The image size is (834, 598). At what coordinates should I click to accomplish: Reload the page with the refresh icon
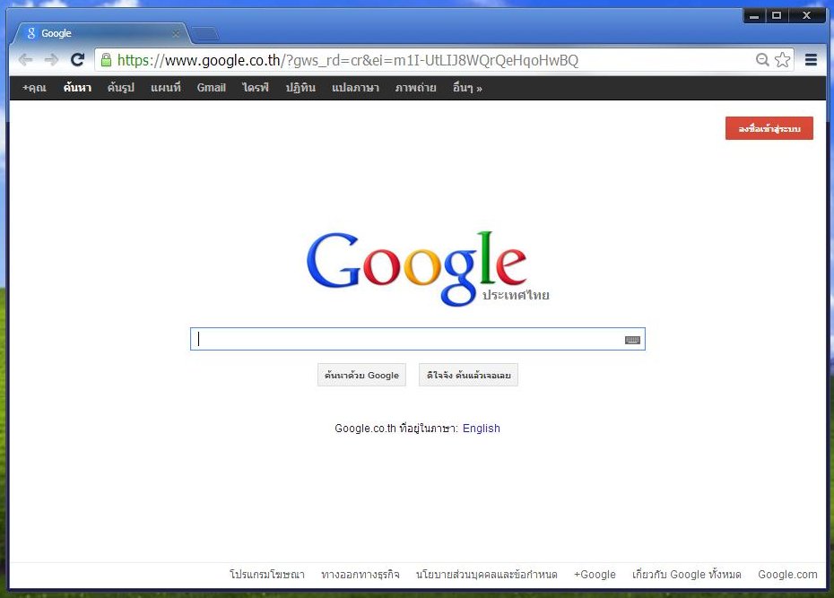(77, 60)
